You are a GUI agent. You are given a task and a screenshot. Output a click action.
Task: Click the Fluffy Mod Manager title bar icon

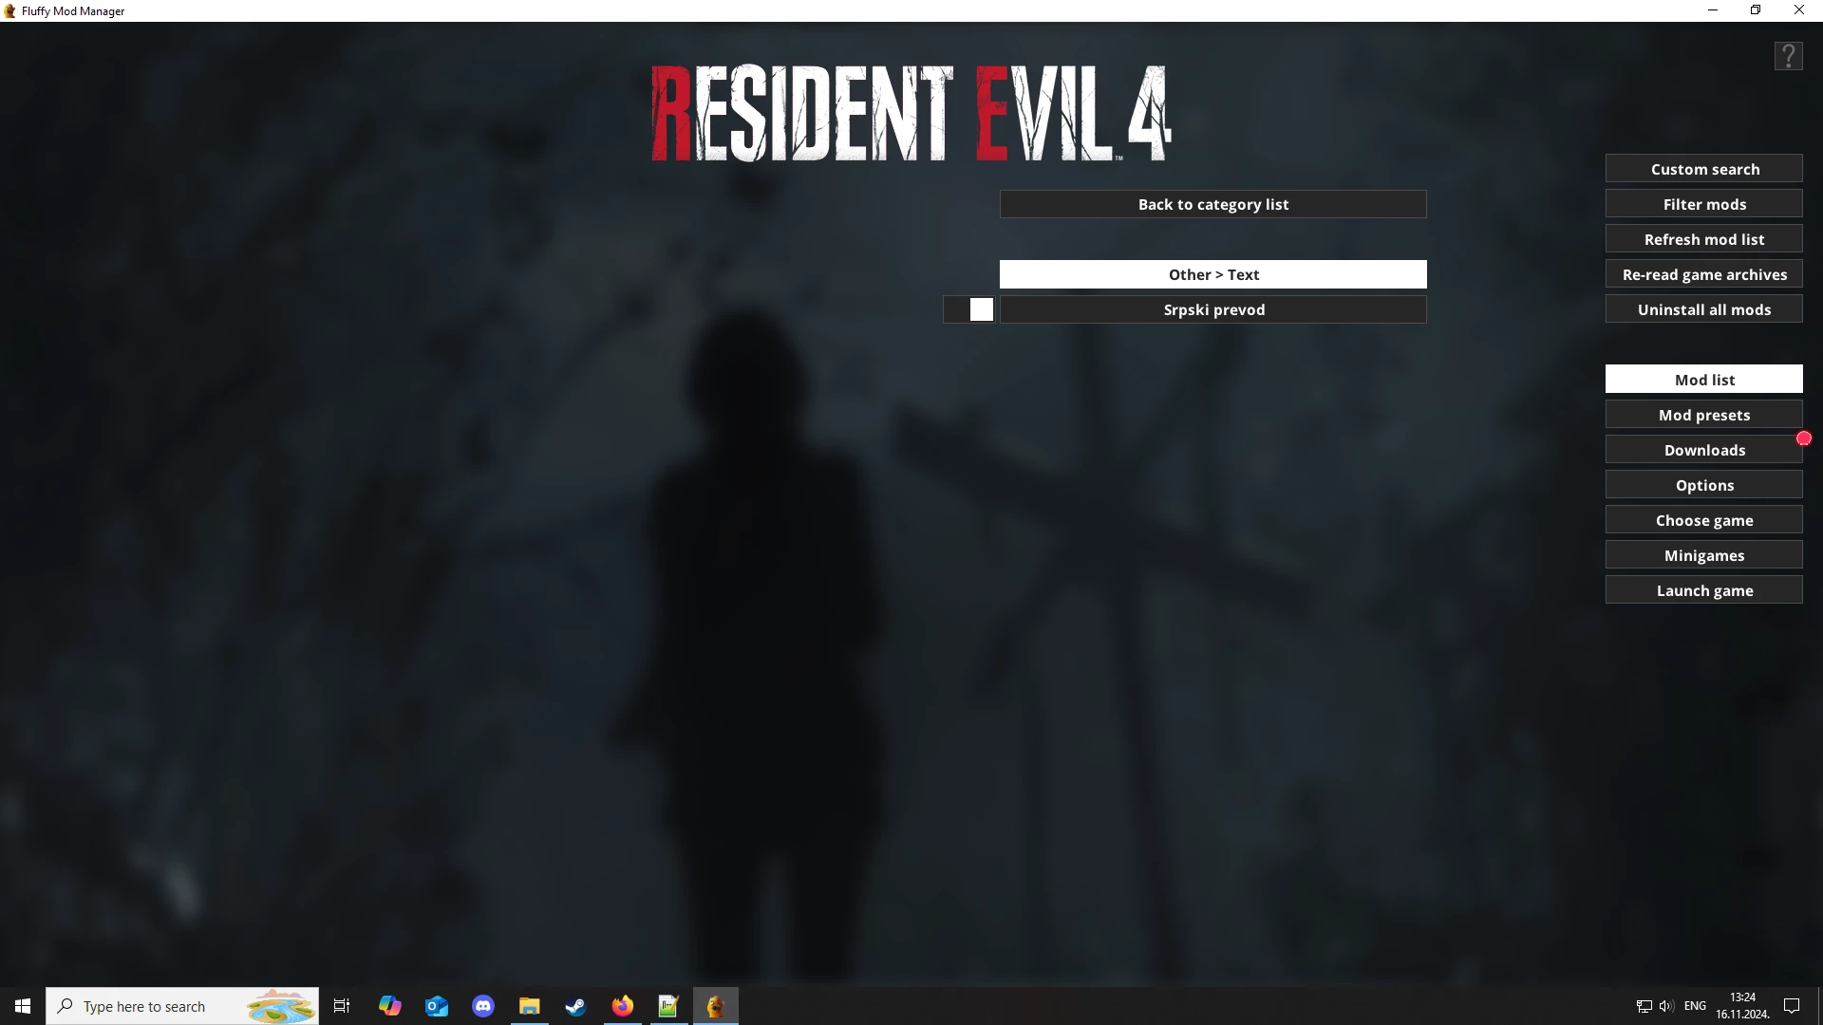9,10
